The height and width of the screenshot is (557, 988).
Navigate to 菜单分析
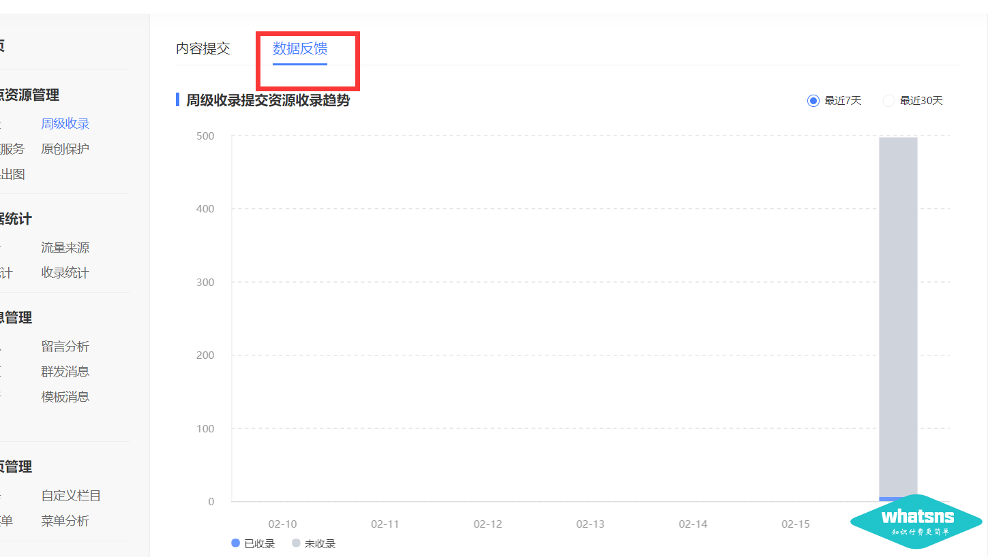pos(65,521)
